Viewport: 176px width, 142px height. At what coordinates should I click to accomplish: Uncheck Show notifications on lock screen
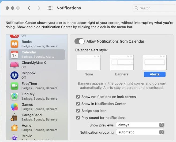click(78, 97)
